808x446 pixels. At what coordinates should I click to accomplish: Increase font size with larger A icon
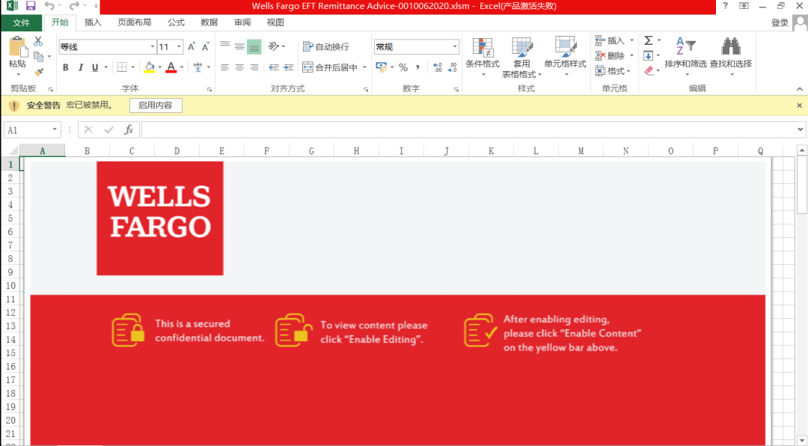pyautogui.click(x=192, y=47)
